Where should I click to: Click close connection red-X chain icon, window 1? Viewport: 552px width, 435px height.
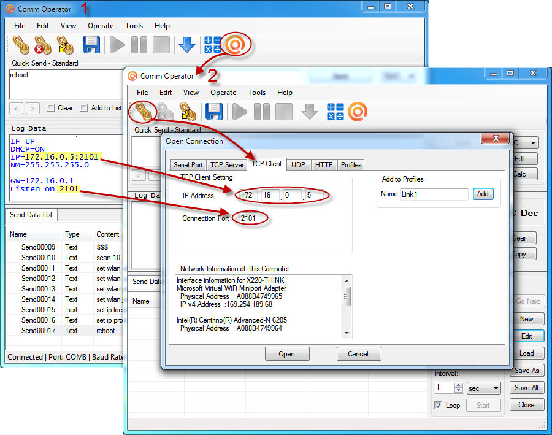[42, 45]
